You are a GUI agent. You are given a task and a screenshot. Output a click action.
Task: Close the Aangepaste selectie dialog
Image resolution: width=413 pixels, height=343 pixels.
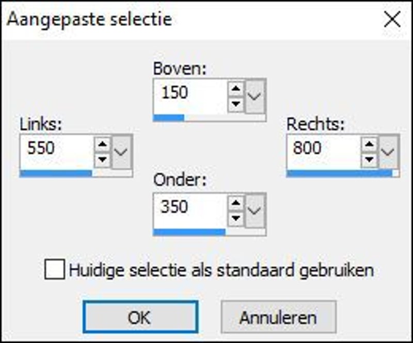[392, 20]
